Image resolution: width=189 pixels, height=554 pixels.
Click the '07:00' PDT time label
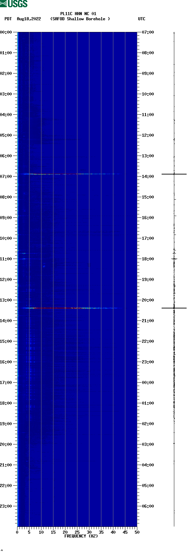pyautogui.click(x=6, y=177)
